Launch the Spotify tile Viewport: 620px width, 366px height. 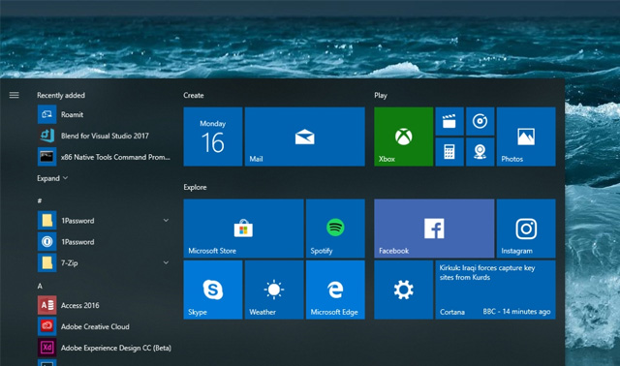point(335,229)
